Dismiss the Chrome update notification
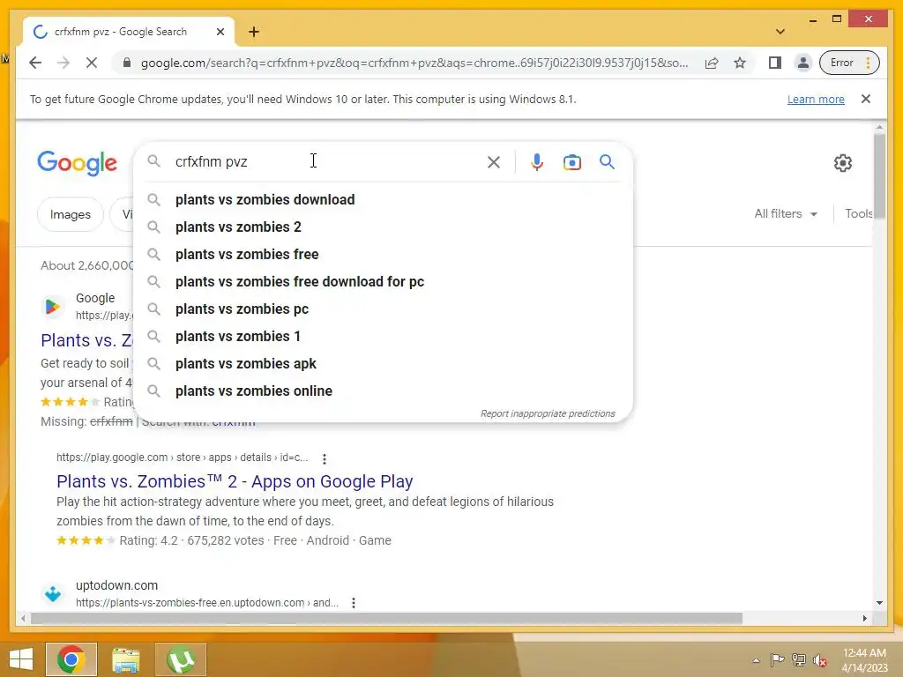Viewport: 903px width, 677px height. tap(866, 99)
